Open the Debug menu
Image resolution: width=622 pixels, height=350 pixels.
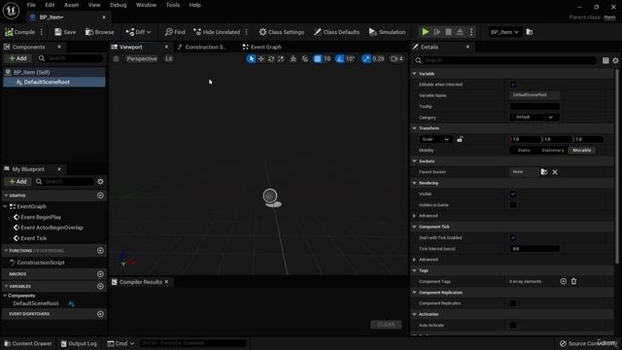pyautogui.click(x=119, y=5)
